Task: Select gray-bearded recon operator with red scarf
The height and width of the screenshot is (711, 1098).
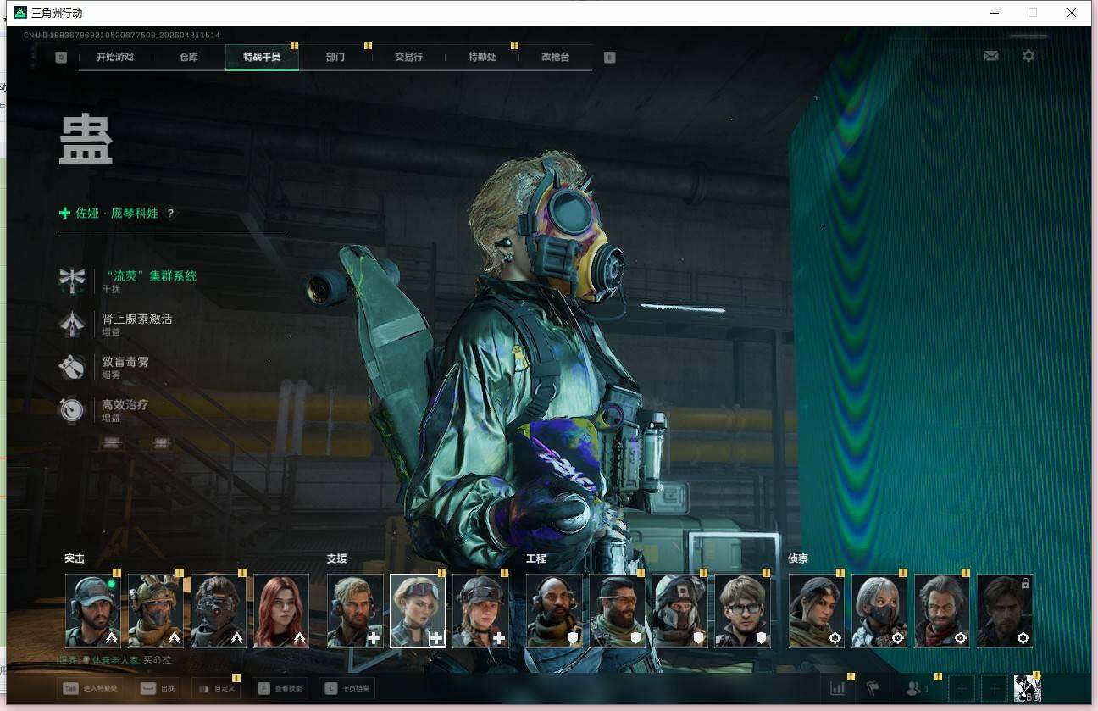Action: click(x=942, y=611)
